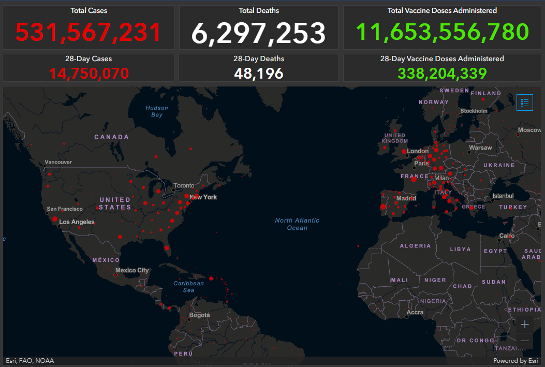Click the 28-Day Cases number
545x367 pixels.
point(89,73)
